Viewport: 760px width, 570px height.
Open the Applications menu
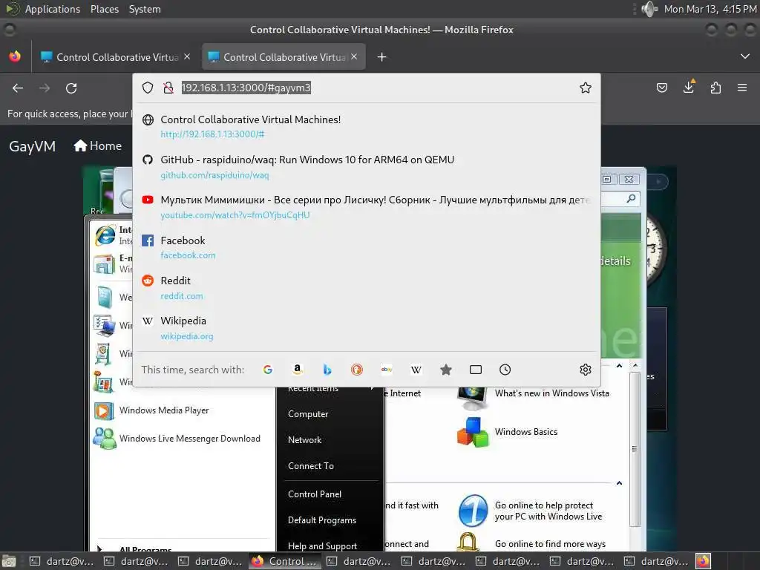[53, 9]
